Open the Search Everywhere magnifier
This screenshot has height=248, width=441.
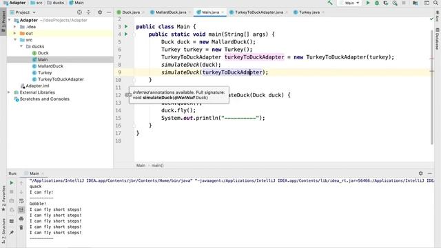pyautogui.click(x=435, y=3)
